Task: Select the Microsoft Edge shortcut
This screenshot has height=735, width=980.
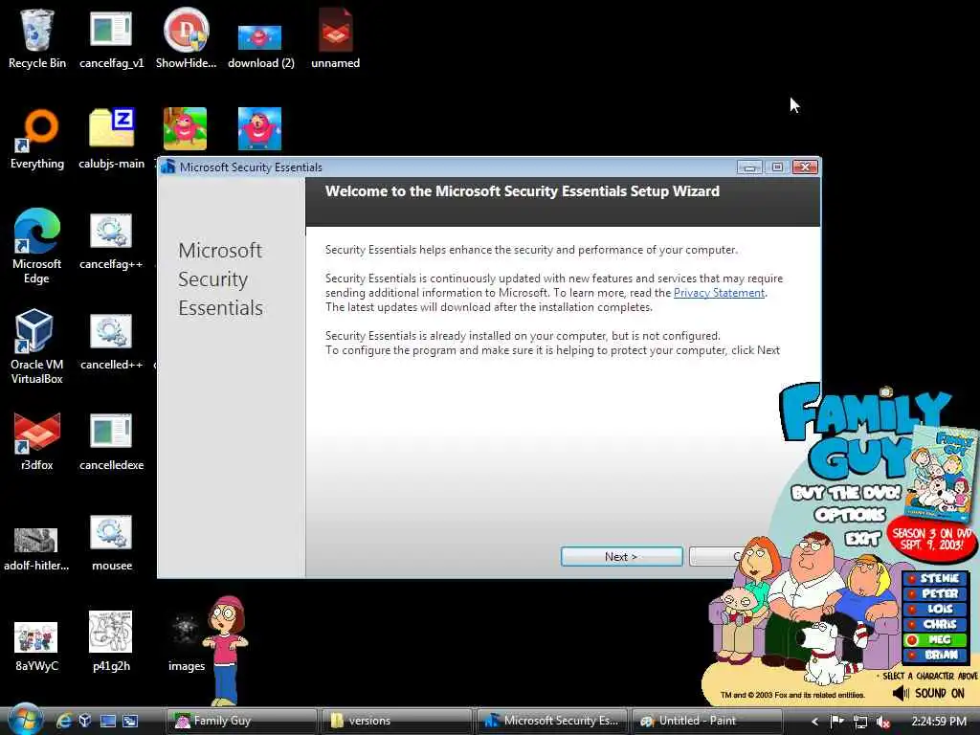Action: pos(37,246)
